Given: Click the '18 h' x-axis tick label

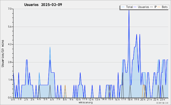Looking at the screenshot, I should 130,99.
